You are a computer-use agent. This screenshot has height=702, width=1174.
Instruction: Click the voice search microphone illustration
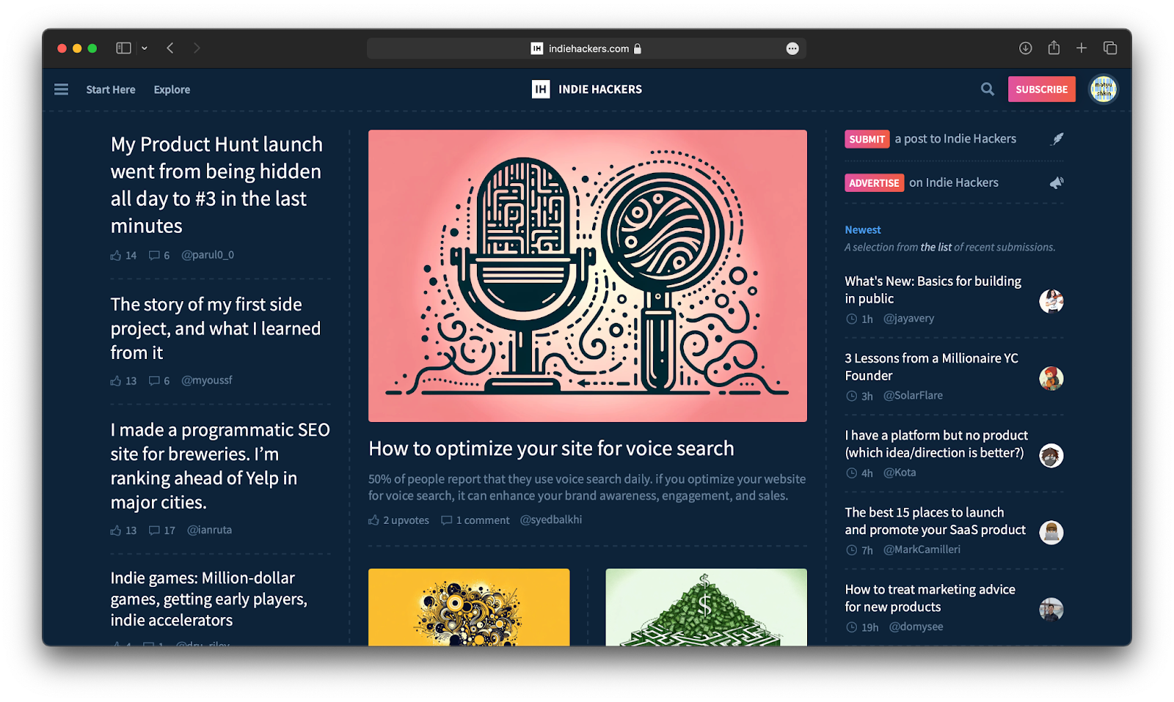pyautogui.click(x=588, y=276)
